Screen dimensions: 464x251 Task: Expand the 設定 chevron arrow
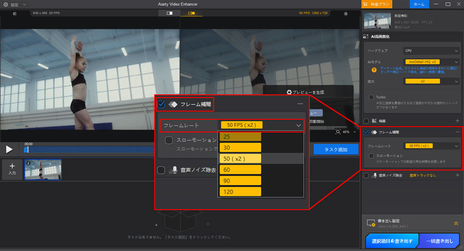24,4
